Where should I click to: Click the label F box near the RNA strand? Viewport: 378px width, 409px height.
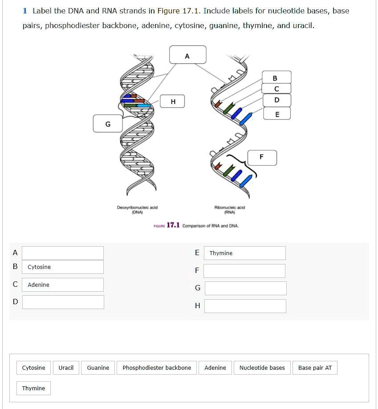(x=261, y=157)
